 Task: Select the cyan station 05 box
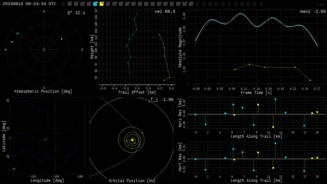[x=95, y=4]
